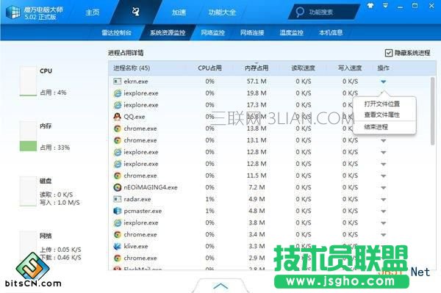
Task: Click the 磁盘 usage bar gauge
Action: point(28,192)
